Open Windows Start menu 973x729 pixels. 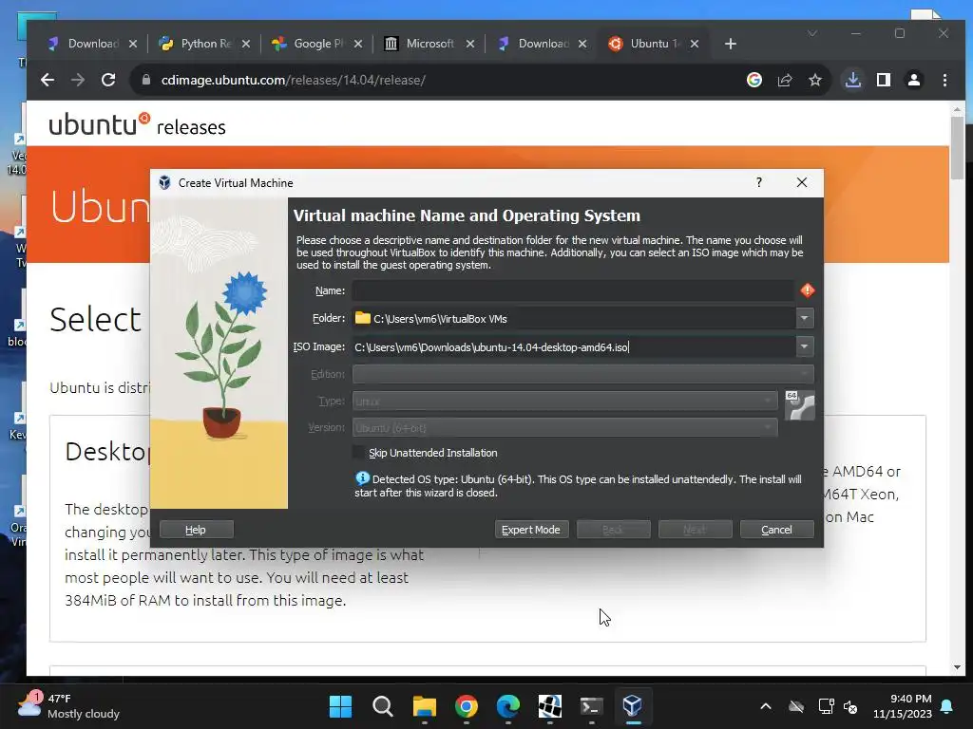tap(340, 706)
